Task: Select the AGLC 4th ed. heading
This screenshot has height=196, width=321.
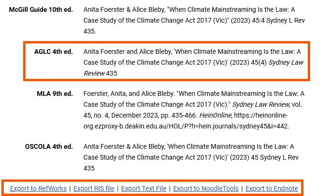Action: pos(53,51)
